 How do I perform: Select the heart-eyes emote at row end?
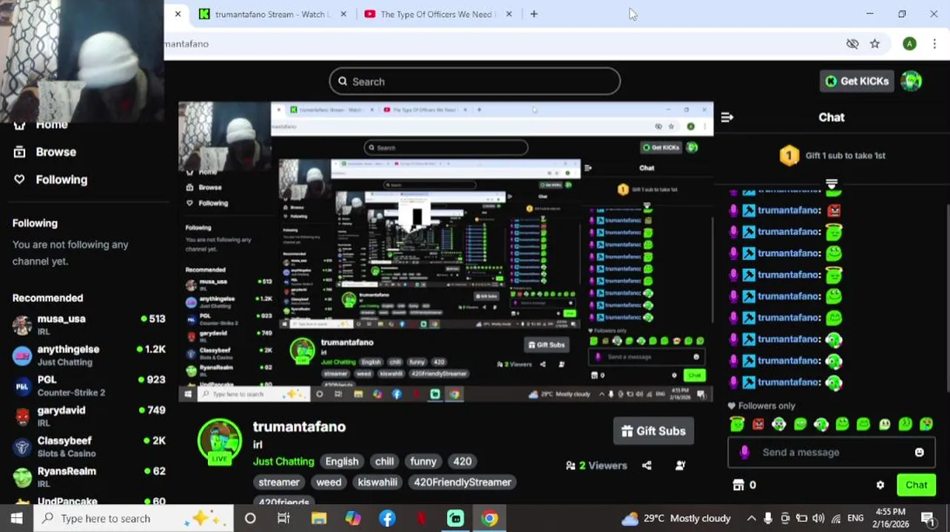pos(926,424)
